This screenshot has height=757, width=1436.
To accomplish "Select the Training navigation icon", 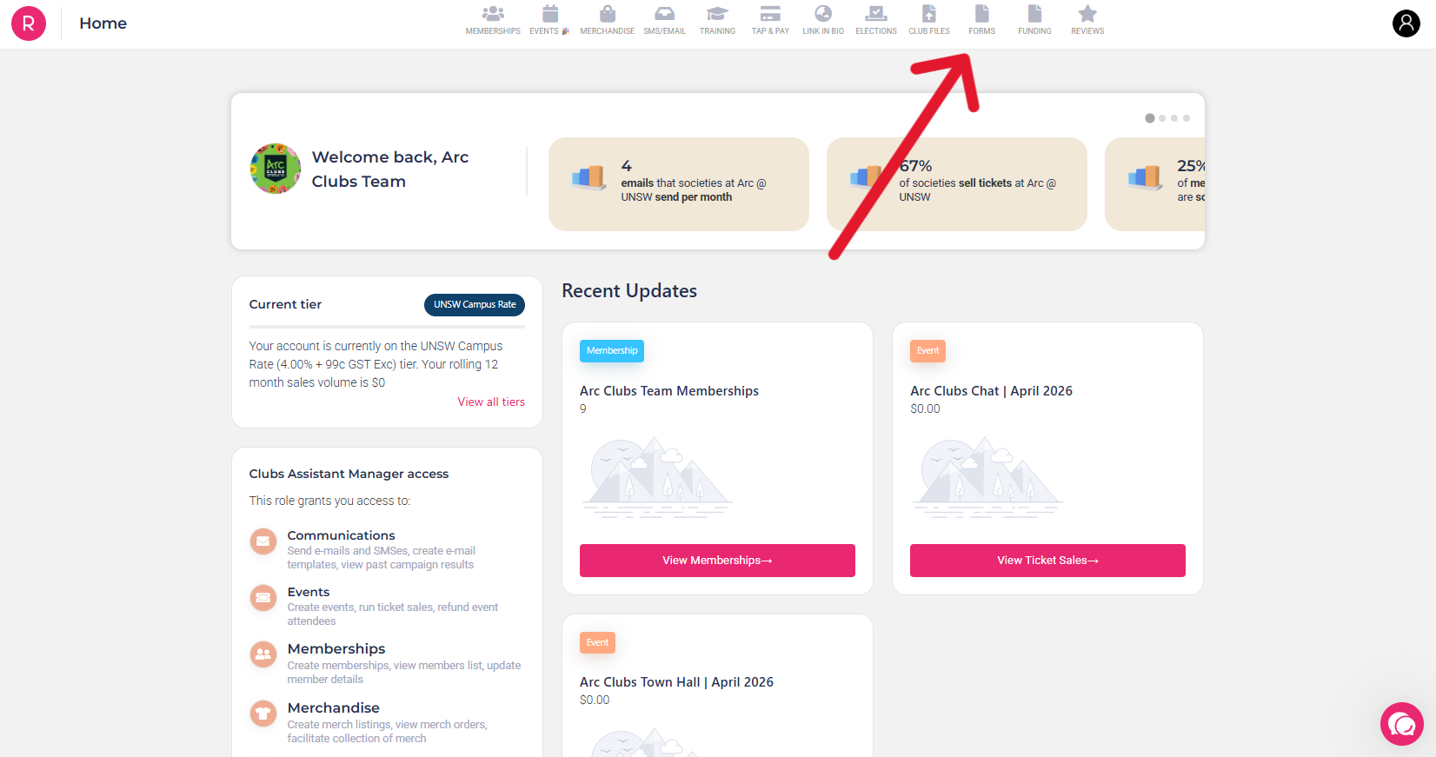I will coord(717,20).
